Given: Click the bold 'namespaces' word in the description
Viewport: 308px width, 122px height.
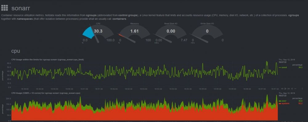Looking at the screenshot, I should point(25,19).
